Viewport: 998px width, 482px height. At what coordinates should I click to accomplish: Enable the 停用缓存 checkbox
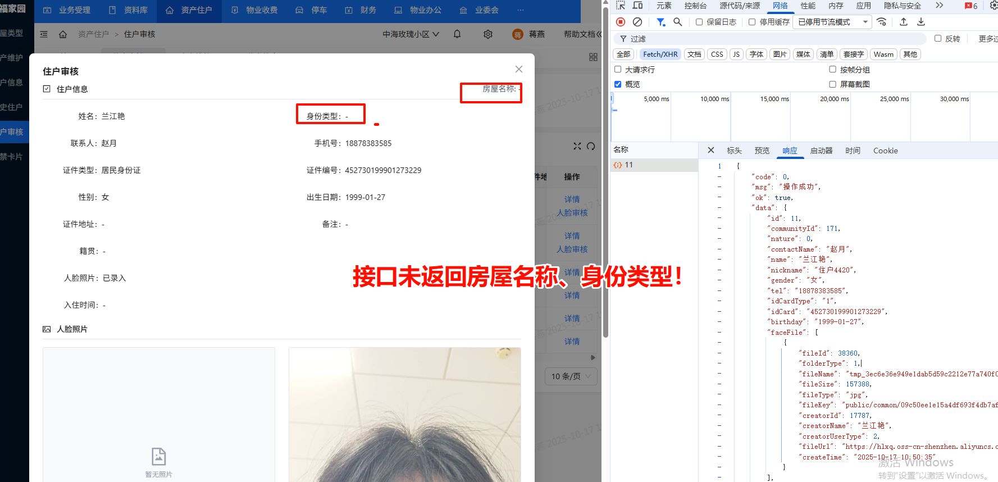[752, 22]
